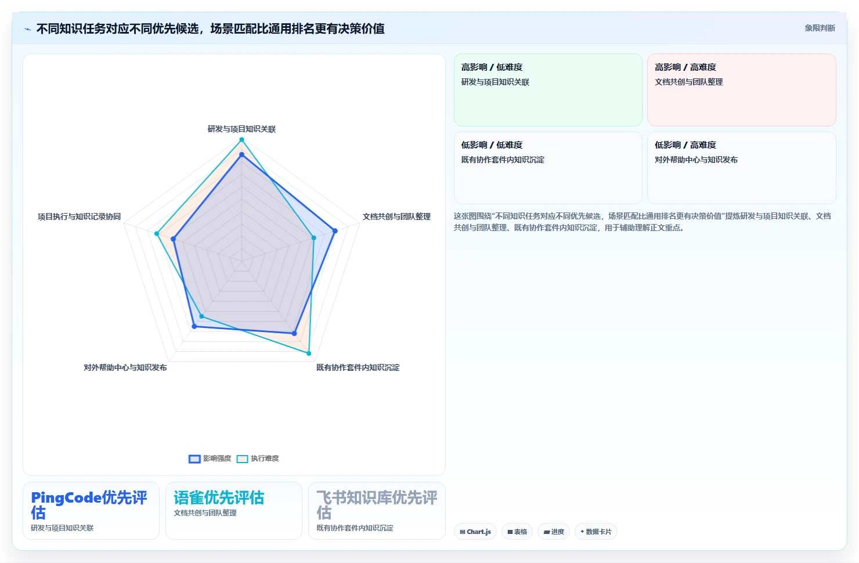Click the 象限判断 label in header
Image resolution: width=859 pixels, height=563 pixels.
click(x=820, y=28)
